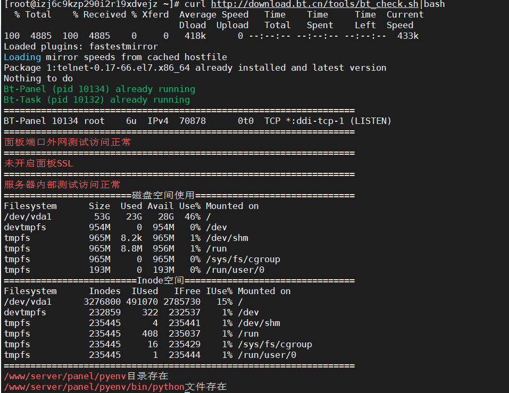This screenshot has height=393, width=509.
Task: Select the 'Bt-Task (pid 10132) already running' line
Action: point(97,99)
